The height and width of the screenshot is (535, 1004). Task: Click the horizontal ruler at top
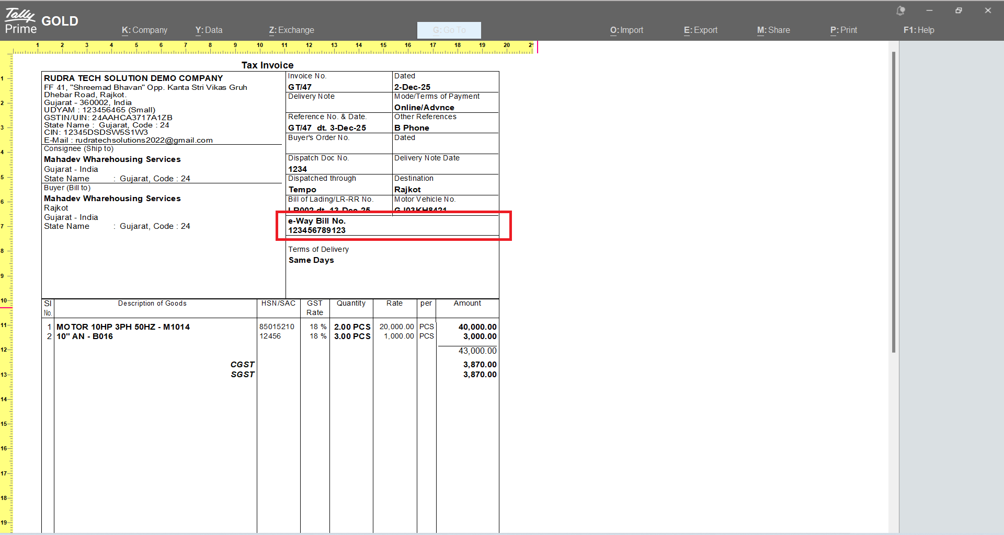tap(272, 48)
